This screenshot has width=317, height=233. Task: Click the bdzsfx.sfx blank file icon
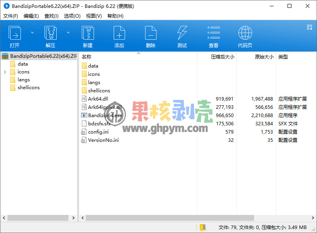84,123
